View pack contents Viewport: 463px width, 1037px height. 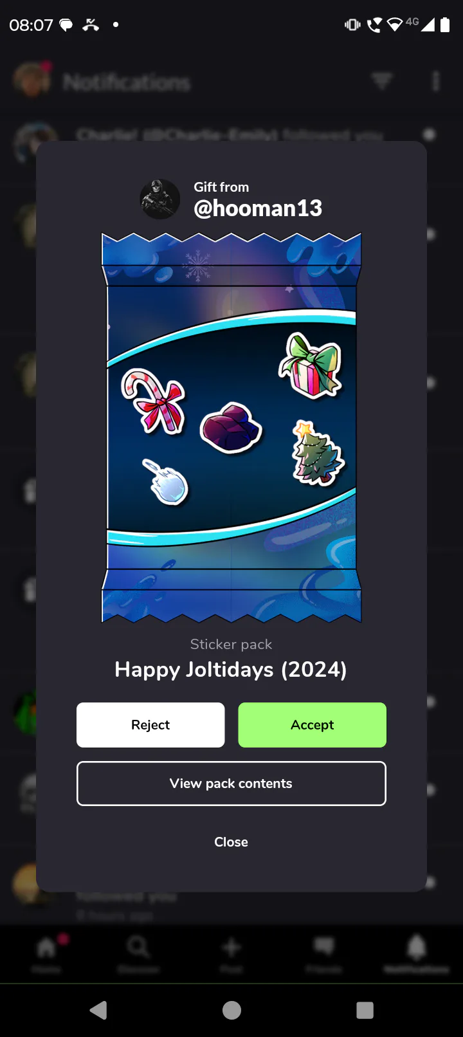click(232, 784)
